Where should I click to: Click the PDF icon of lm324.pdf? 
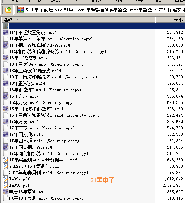click(6, 179)
